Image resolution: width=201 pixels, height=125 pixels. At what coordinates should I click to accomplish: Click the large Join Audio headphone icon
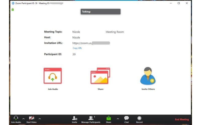(x=53, y=76)
